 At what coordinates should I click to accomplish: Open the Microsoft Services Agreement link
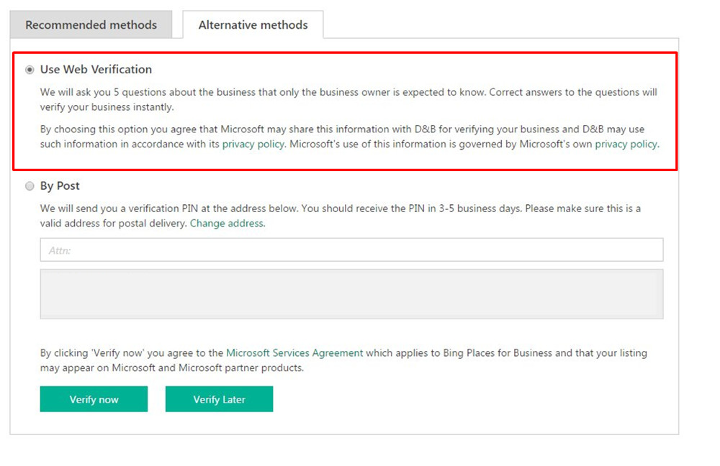tap(294, 353)
